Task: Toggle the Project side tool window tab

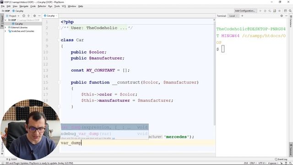Action: pyautogui.click(x=2, y=21)
